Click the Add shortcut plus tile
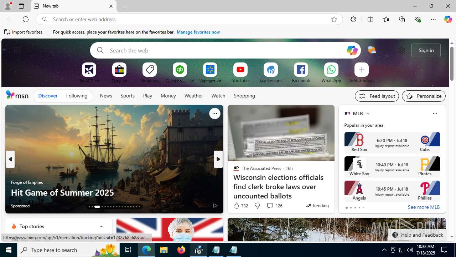The height and width of the screenshot is (257, 456). [x=362, y=70]
